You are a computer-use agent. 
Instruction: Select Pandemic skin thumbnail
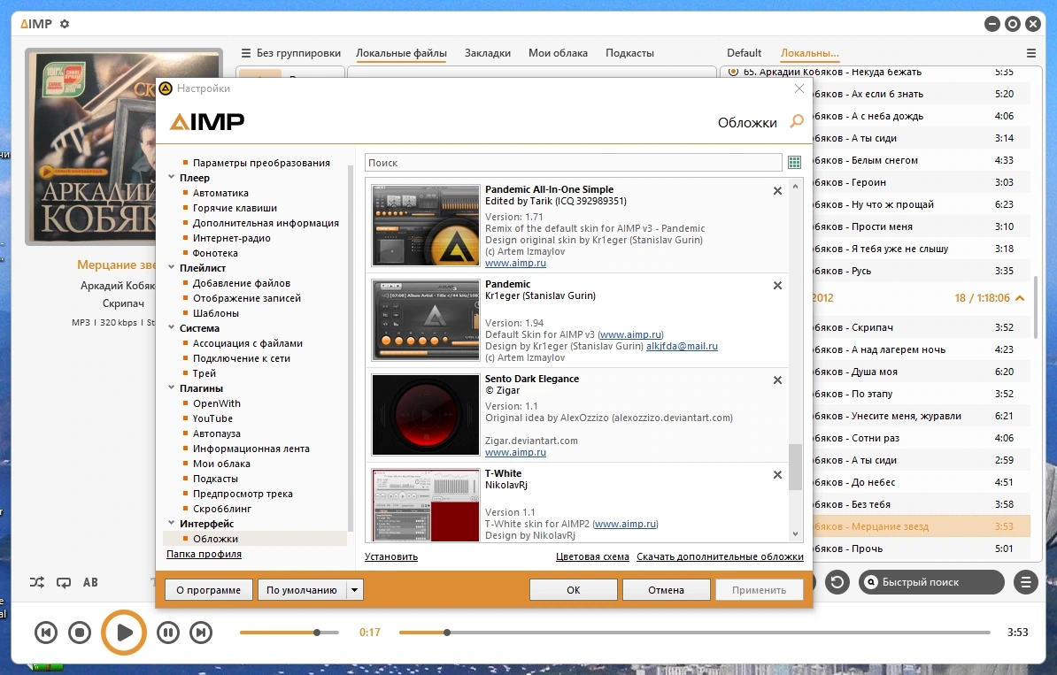pos(426,320)
